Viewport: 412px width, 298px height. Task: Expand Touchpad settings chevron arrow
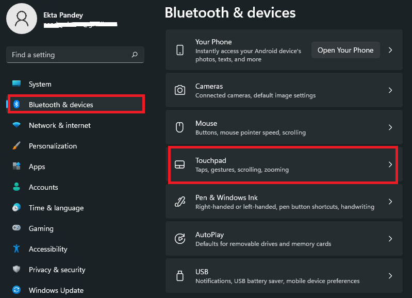390,164
